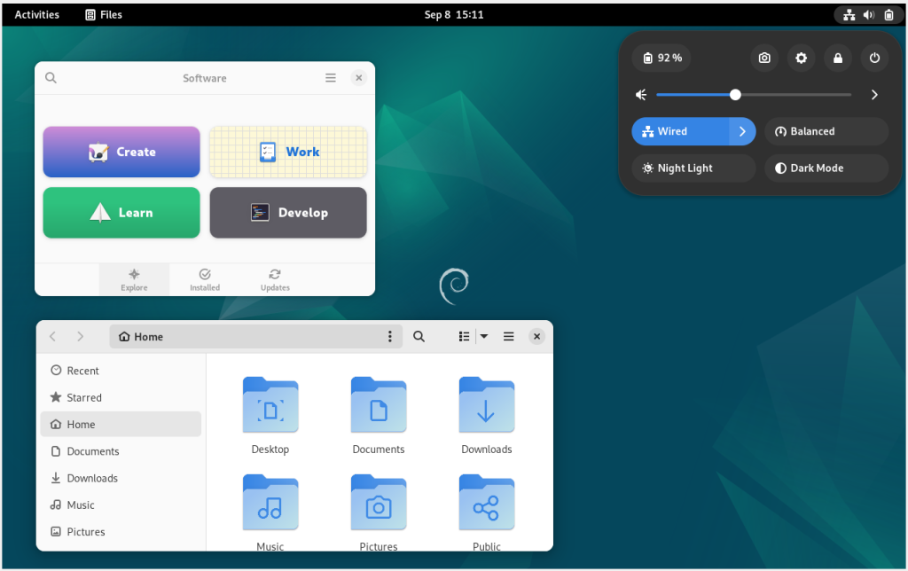908x571 pixels.
Task: Open search in the Files window
Action: coord(419,336)
